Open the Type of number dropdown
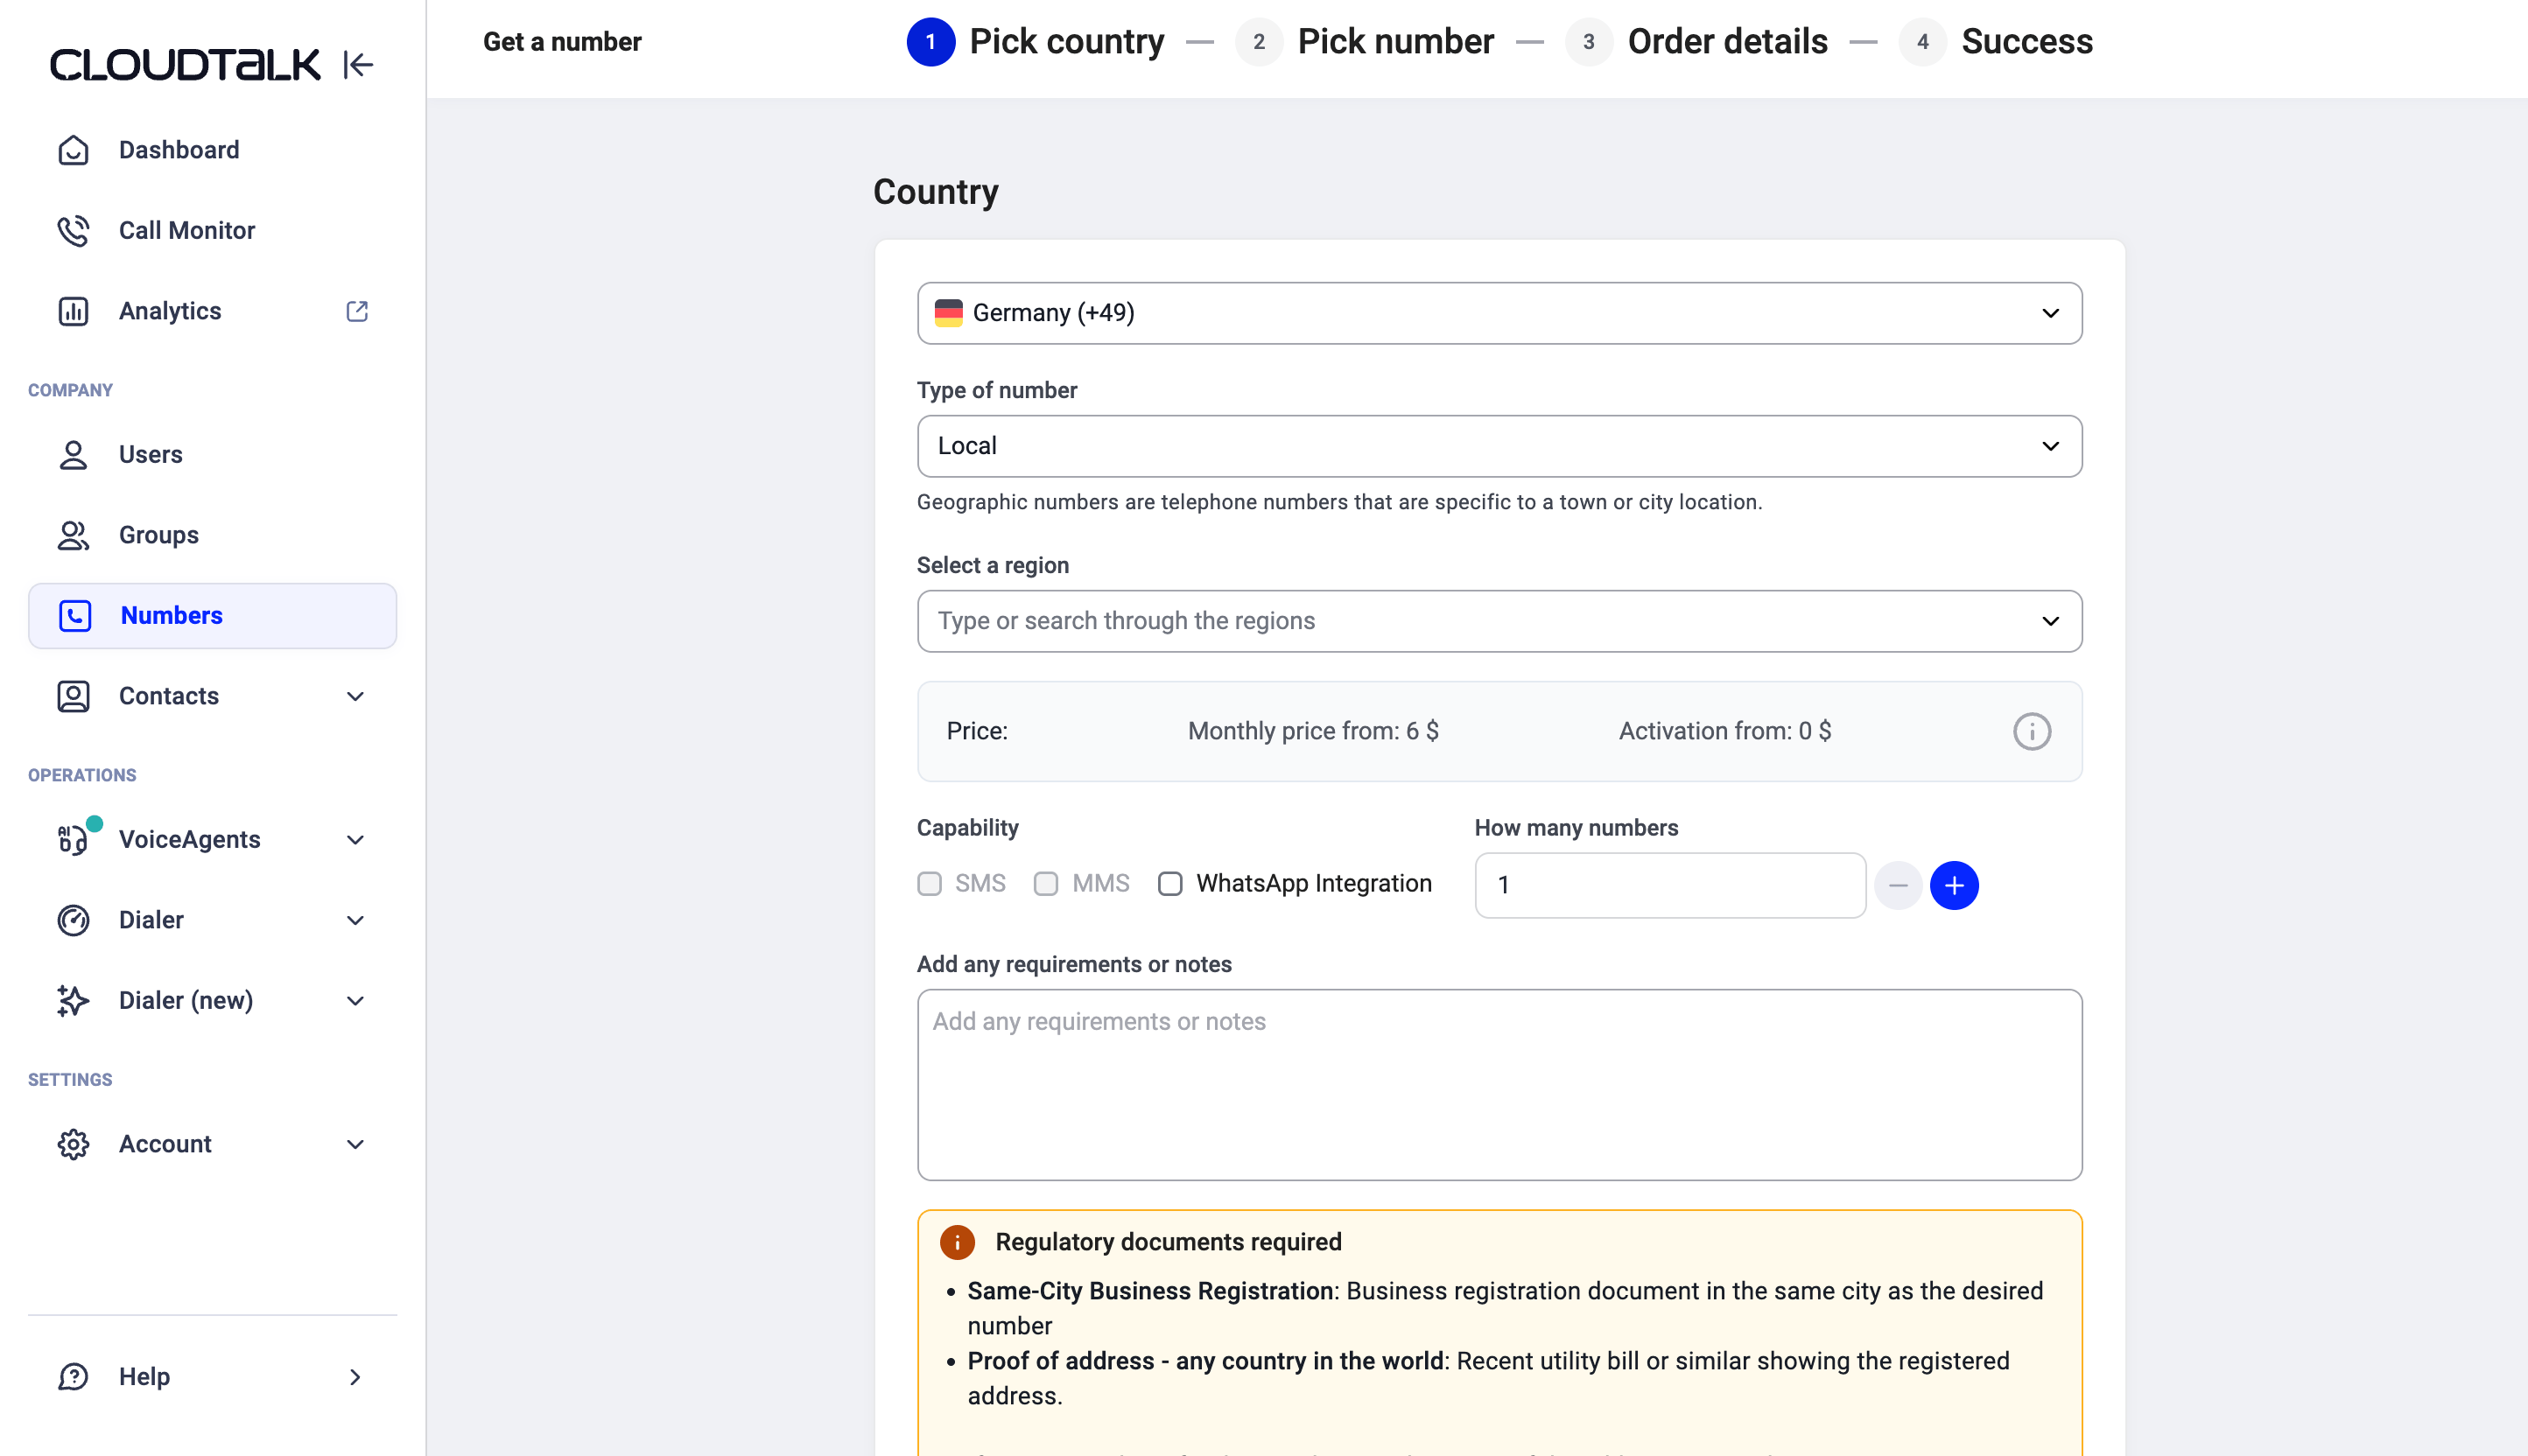Viewport: 2528px width, 1456px height. [x=1499, y=446]
